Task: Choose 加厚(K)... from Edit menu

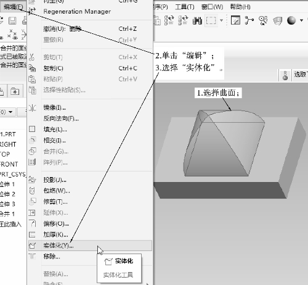Action: 91,234
